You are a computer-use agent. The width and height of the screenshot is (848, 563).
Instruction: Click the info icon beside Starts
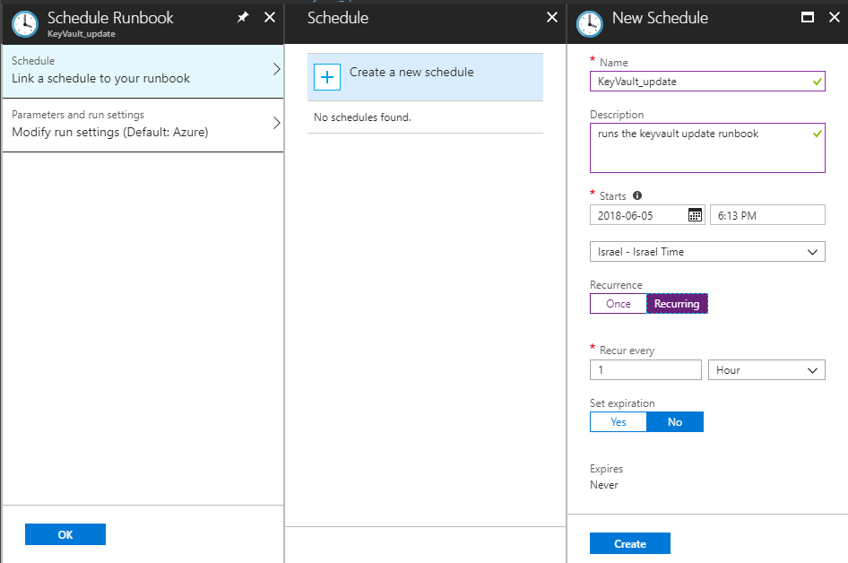637,195
